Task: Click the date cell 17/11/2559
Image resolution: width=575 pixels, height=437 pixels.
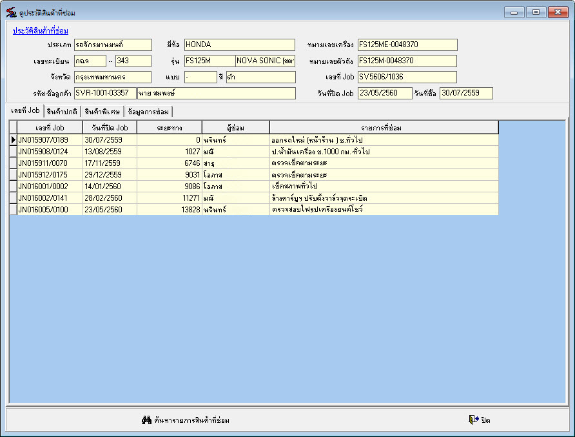Action: click(x=110, y=163)
